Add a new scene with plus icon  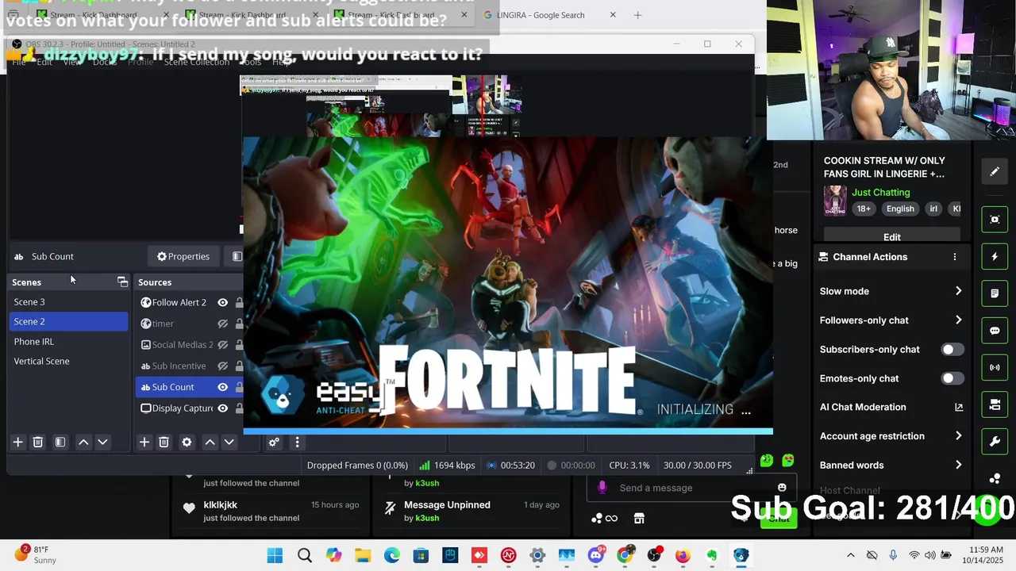point(17,443)
